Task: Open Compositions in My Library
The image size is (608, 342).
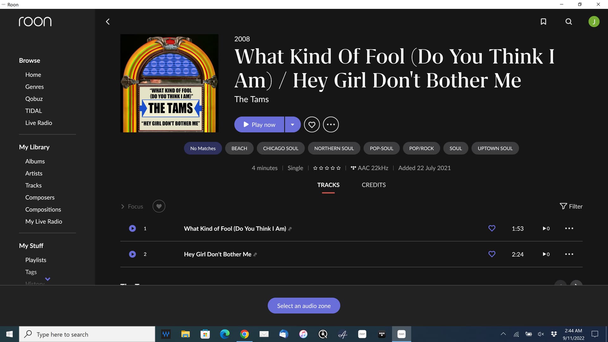Action: point(43,209)
